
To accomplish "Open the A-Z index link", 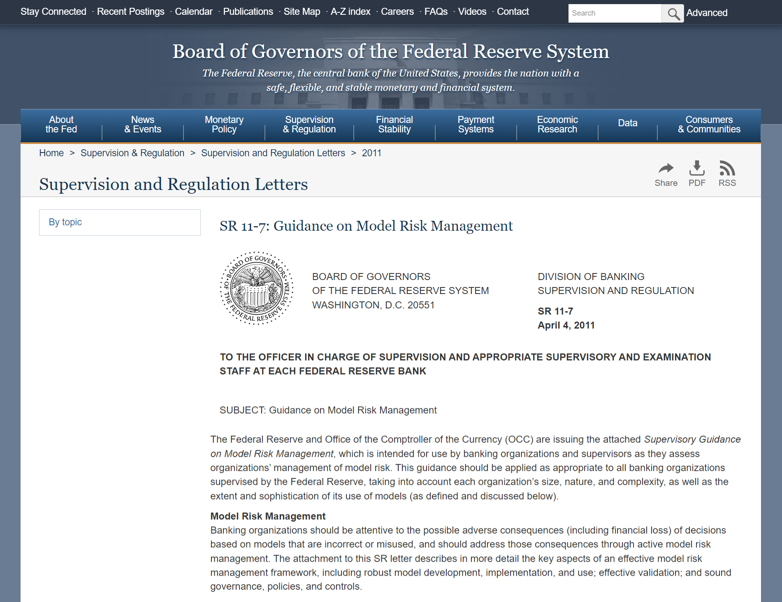I will tap(350, 12).
